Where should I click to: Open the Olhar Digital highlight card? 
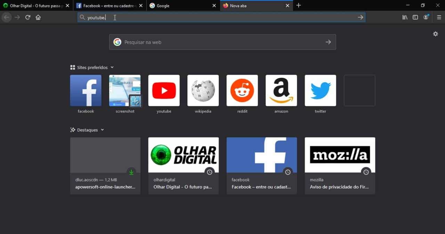tap(184, 166)
